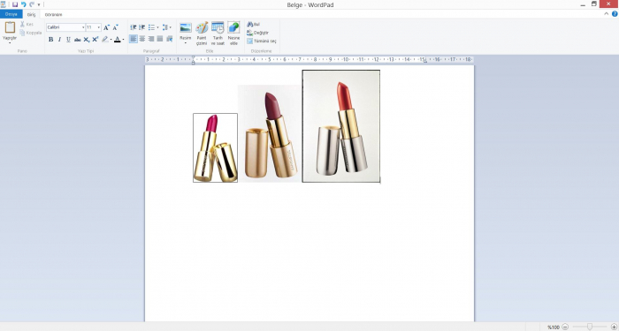Select the pink lipstick image

pyautogui.click(x=215, y=147)
